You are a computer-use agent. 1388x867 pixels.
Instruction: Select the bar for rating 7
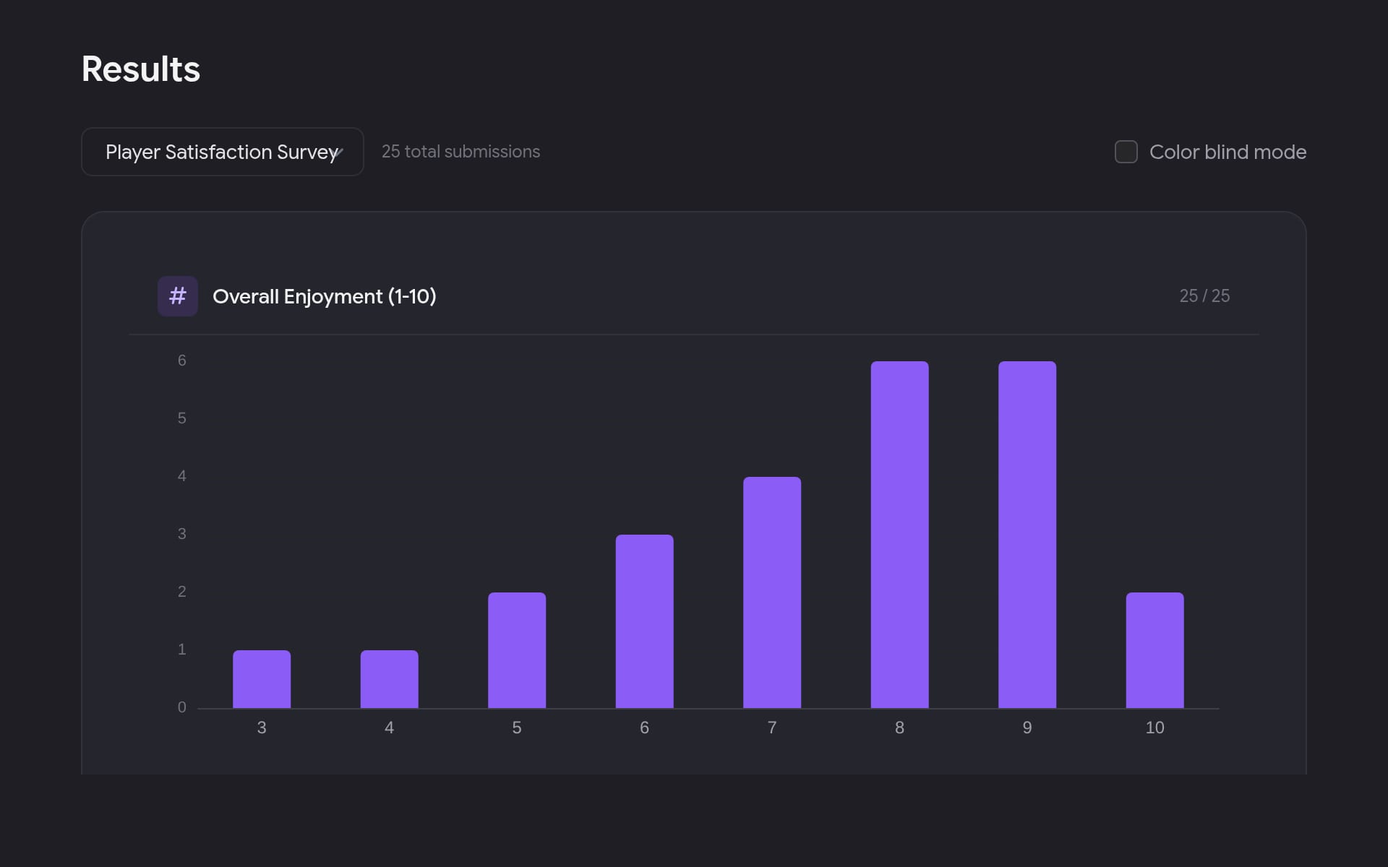(772, 592)
